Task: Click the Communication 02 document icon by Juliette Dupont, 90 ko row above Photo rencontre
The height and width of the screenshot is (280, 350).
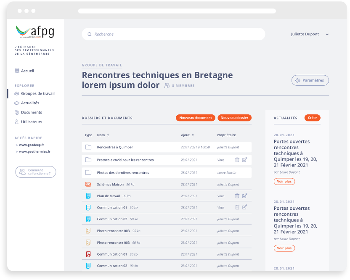Action: [x=88, y=219]
